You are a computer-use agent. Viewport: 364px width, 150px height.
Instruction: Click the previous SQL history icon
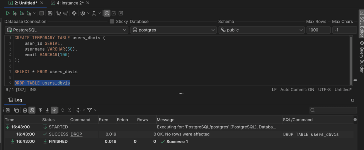coord(59,13)
